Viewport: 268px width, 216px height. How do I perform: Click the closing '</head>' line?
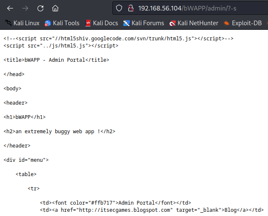coord(14,74)
